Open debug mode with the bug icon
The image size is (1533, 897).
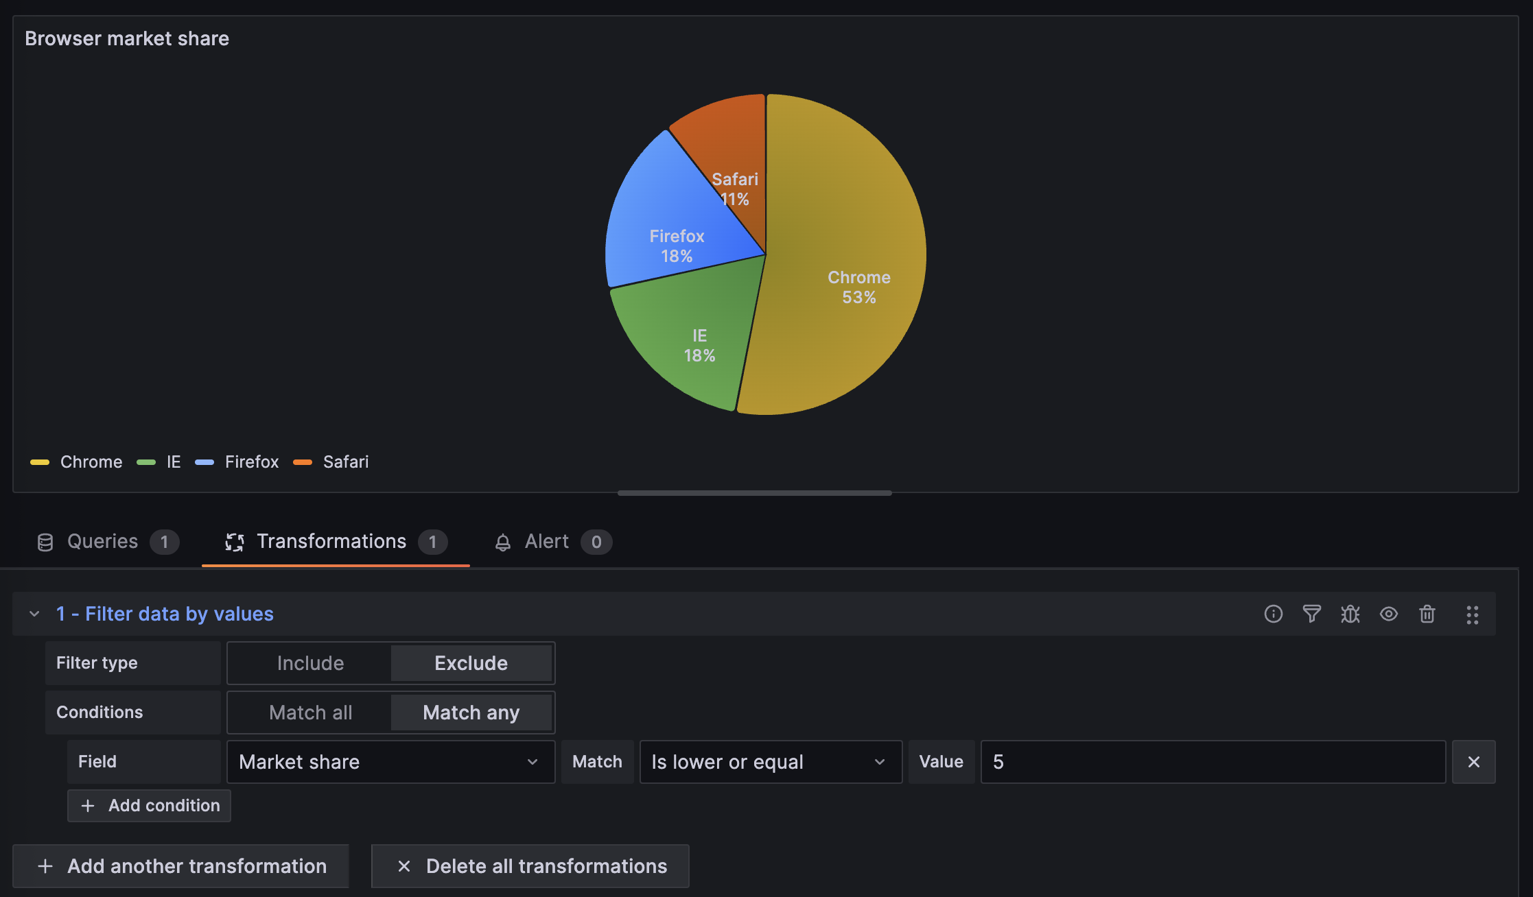coord(1350,614)
